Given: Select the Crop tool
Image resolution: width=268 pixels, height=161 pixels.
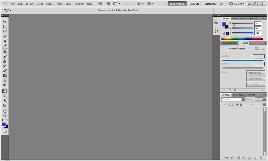Looking at the screenshot, I should pyautogui.click(x=5, y=41).
